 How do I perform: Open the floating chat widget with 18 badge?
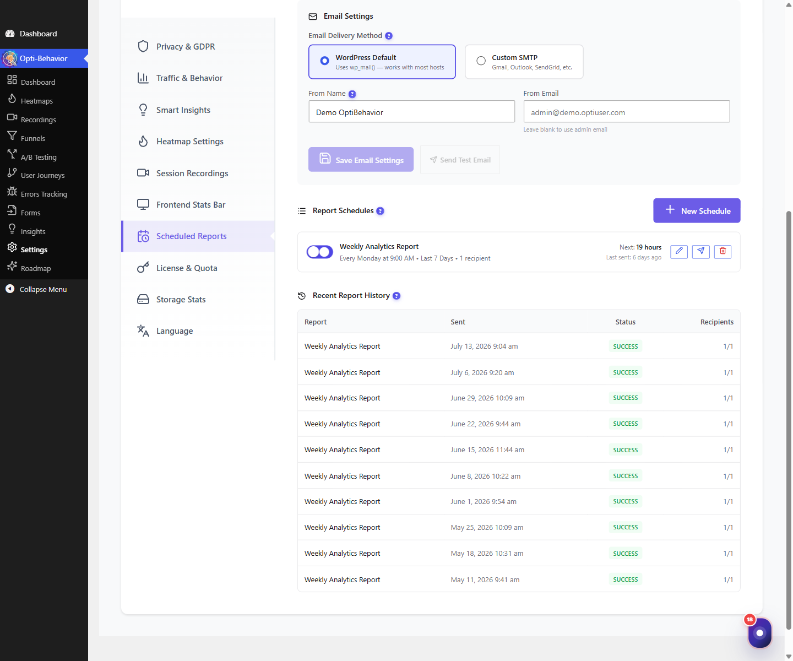coord(759,633)
